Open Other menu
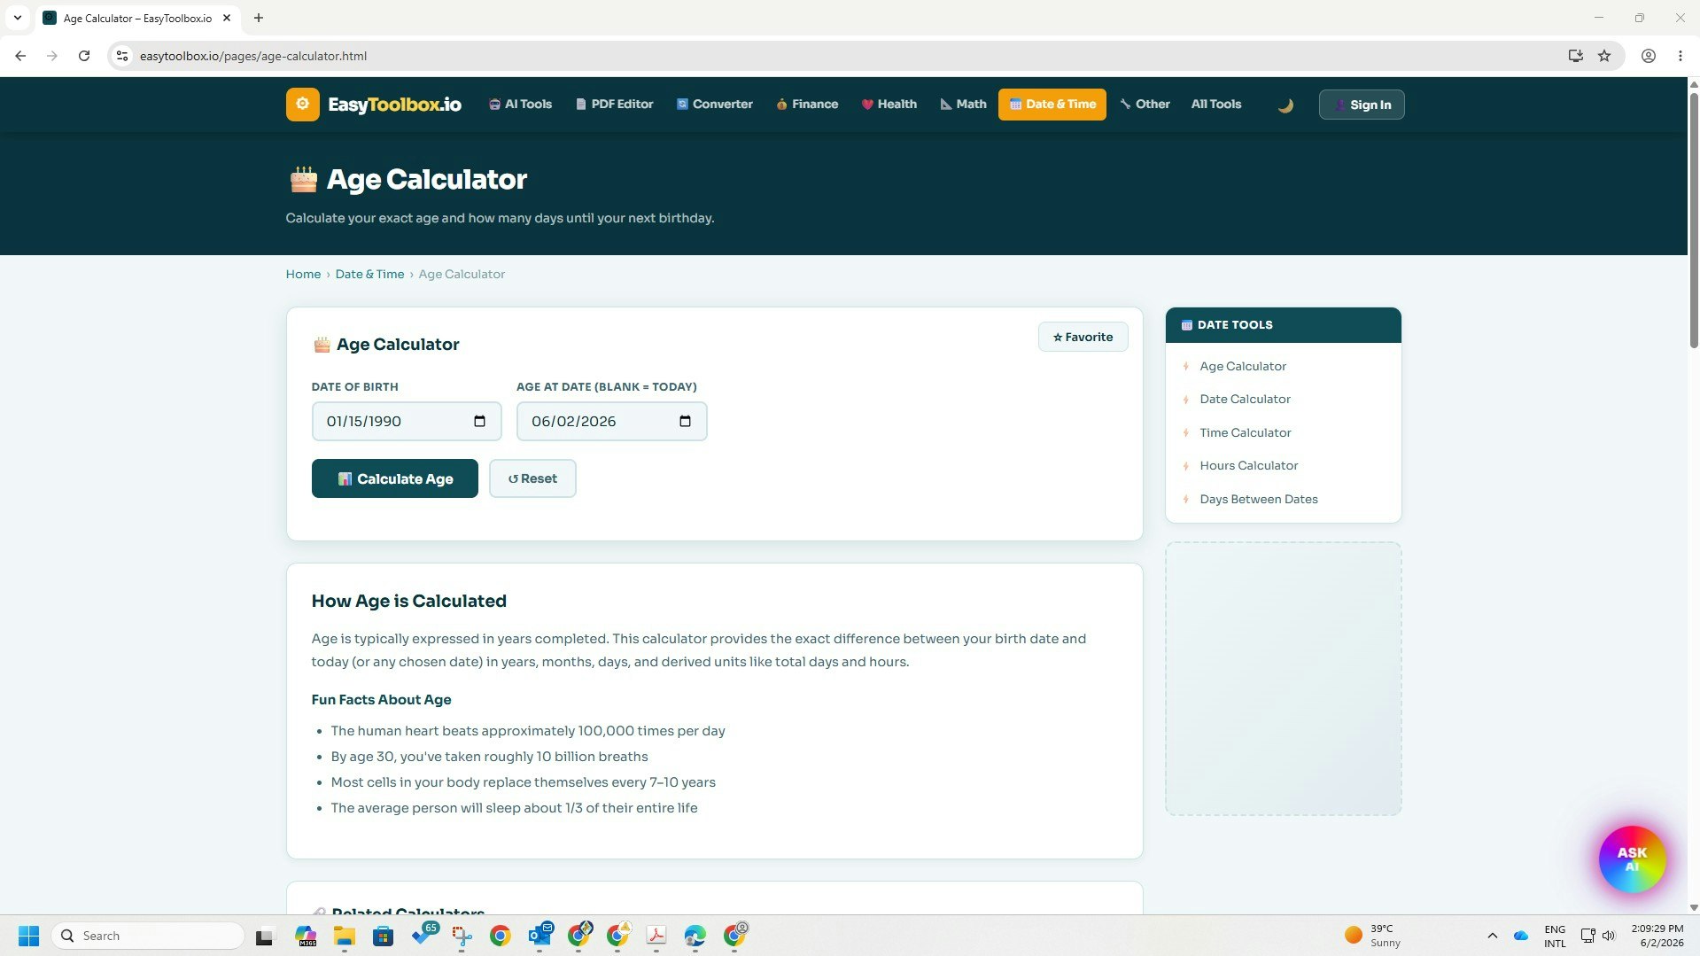The height and width of the screenshot is (956, 1700). [1145, 104]
